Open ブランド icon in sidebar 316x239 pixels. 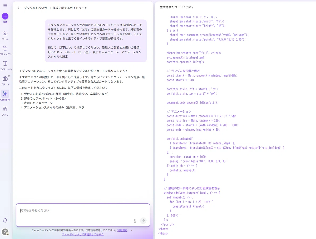(5, 78)
